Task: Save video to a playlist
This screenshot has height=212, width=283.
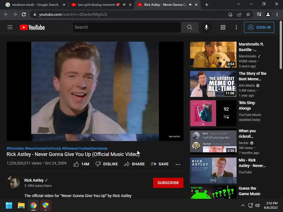Action: pos(159,164)
